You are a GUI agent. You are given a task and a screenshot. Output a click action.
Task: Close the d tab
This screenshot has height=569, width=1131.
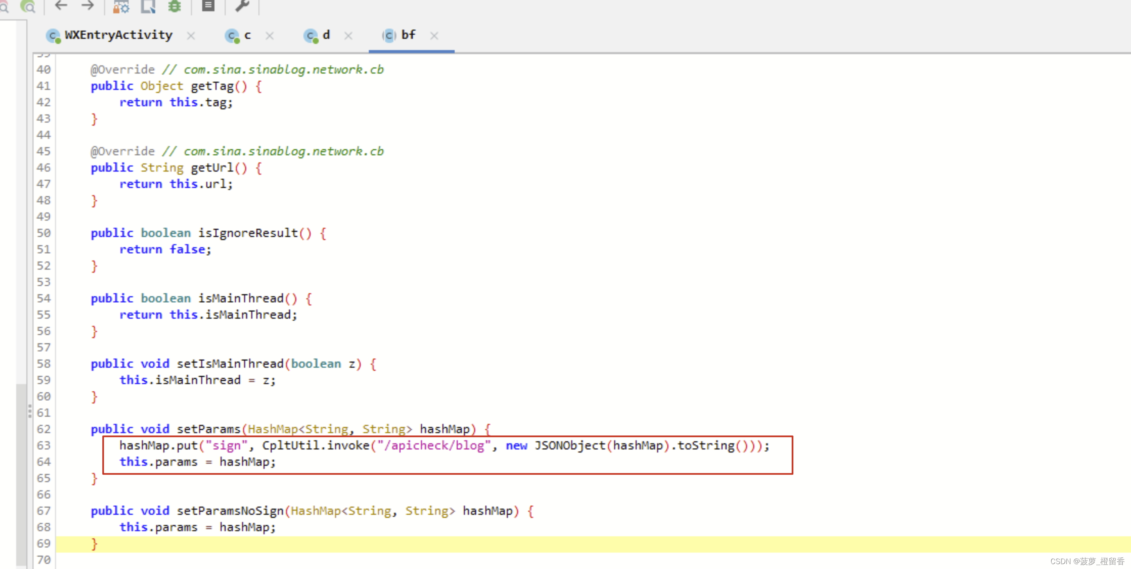pyautogui.click(x=348, y=36)
